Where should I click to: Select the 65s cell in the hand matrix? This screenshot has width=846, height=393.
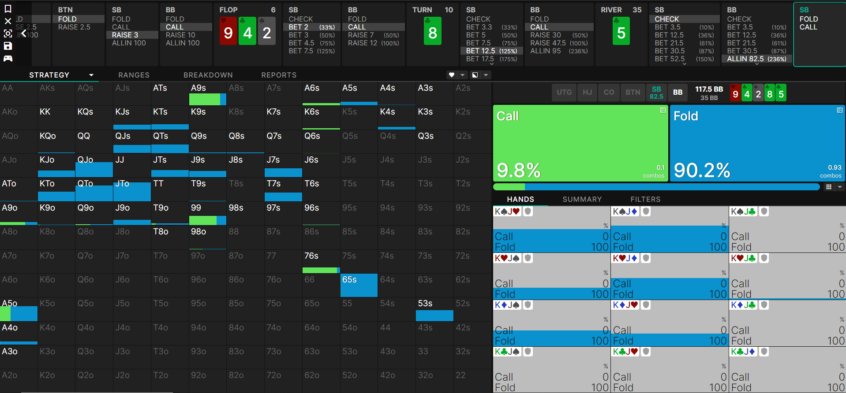359,285
